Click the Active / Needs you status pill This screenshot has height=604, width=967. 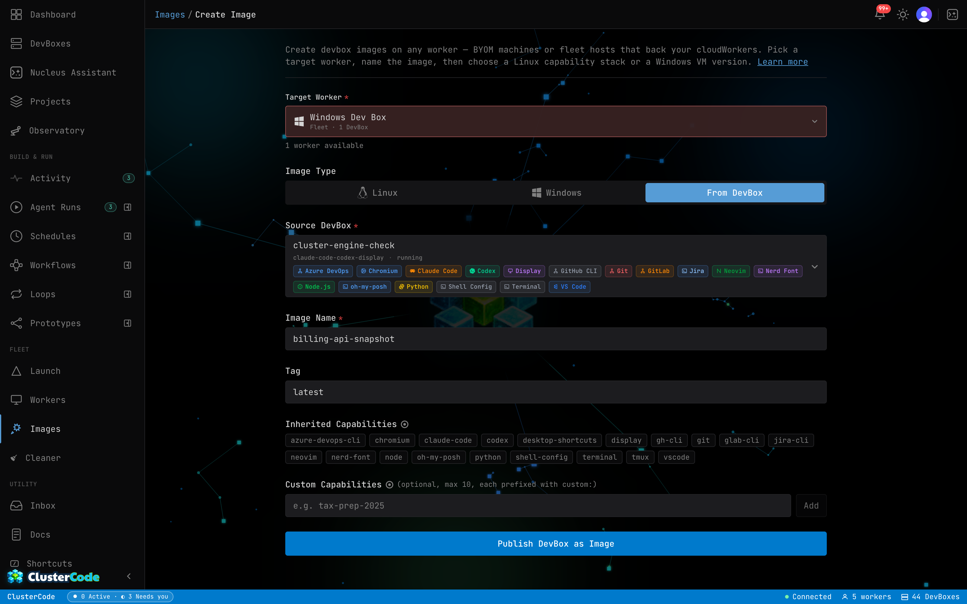click(120, 596)
